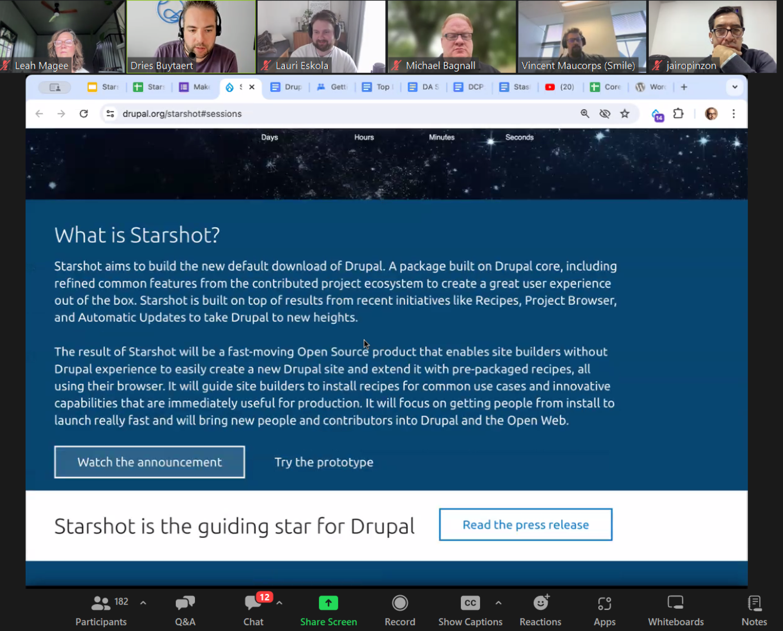Select Vincent Maucorps (Smile) video thumbnail
This screenshot has height=631, width=783.
582,37
